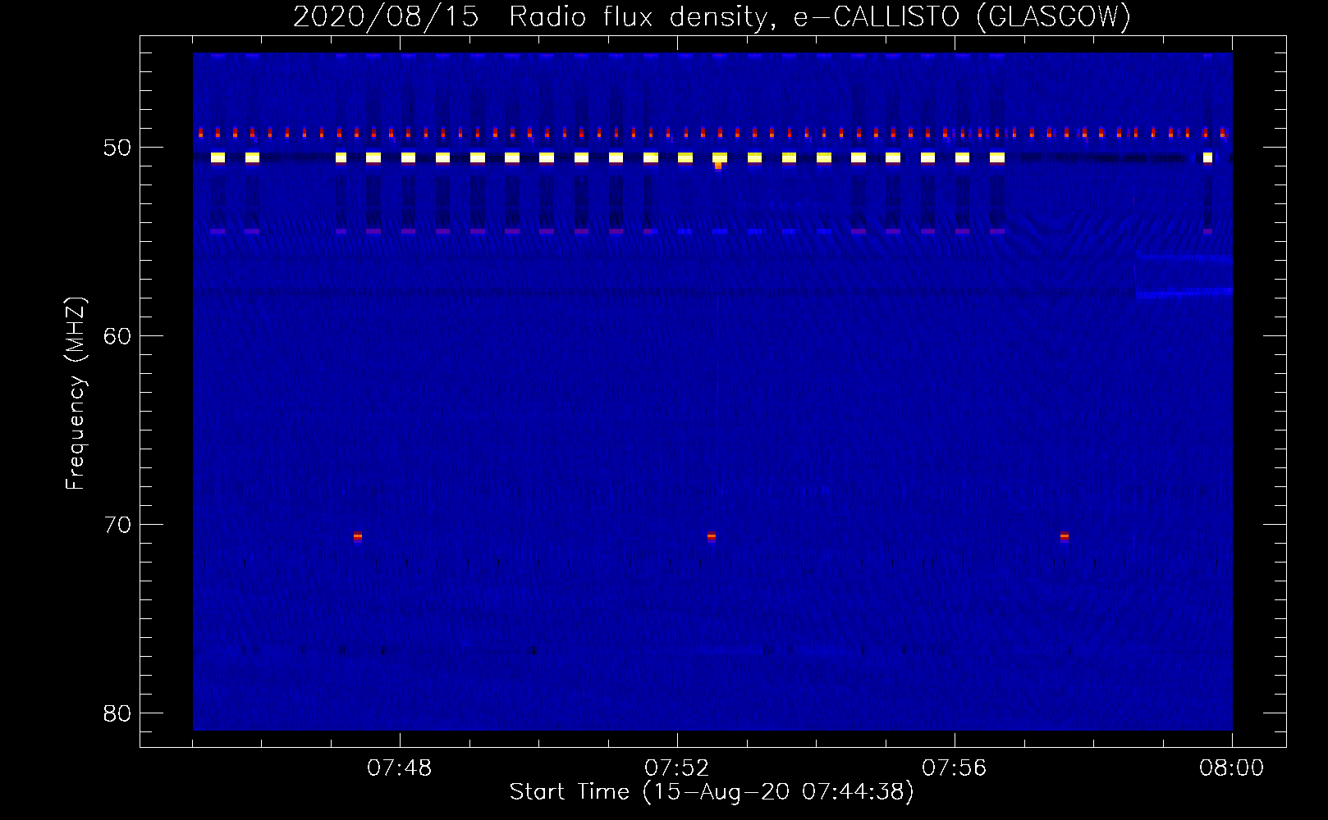Click the red burst marker near 07:47 at 70 MHz
The width and height of the screenshot is (1328, 820).
[358, 536]
